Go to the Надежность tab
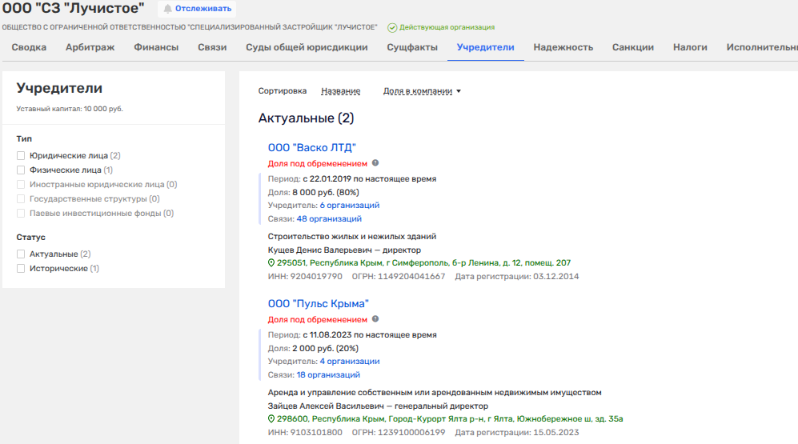 [563, 47]
